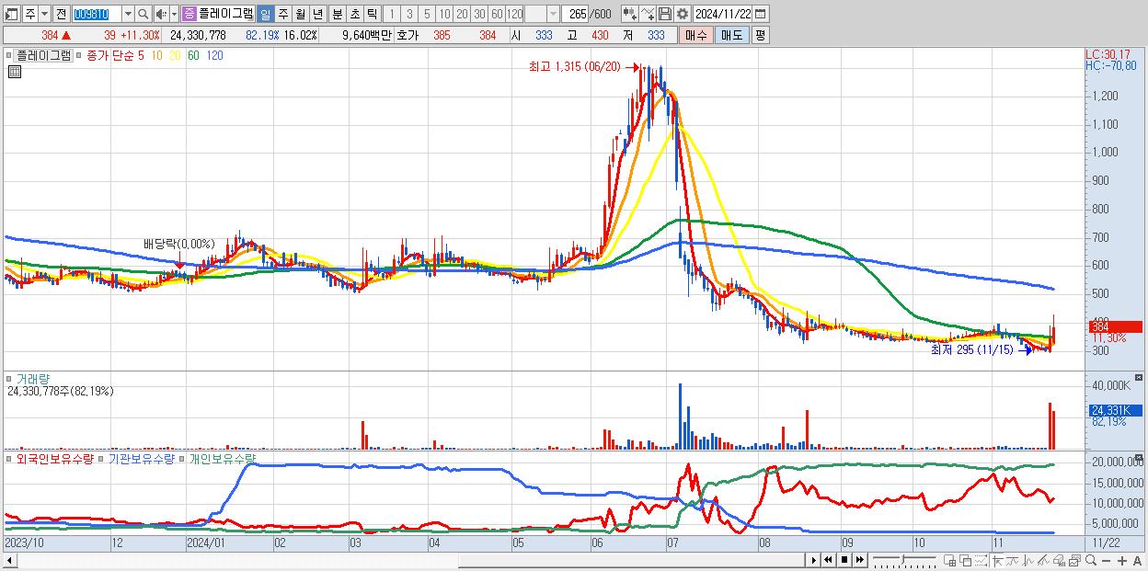Screen dimensions: 1148x571
Task: Click the diagonal line pencil icon
Action: click(1043, 561)
